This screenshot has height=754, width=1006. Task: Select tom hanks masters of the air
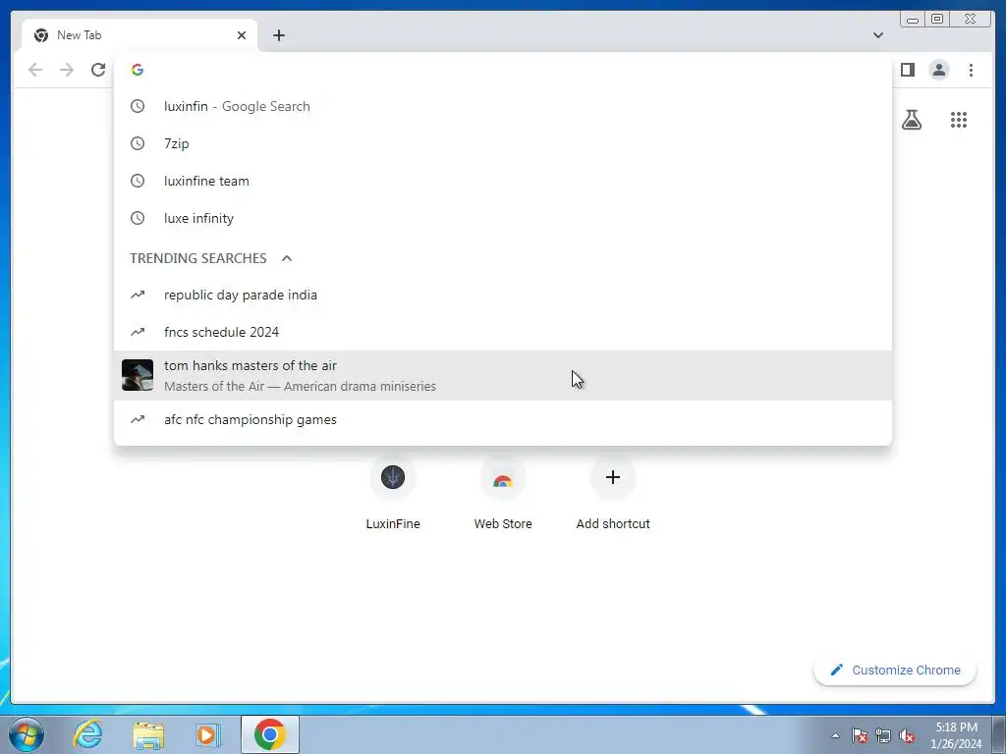point(502,376)
